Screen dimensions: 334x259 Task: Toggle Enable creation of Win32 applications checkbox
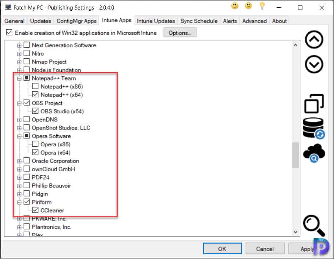point(9,32)
